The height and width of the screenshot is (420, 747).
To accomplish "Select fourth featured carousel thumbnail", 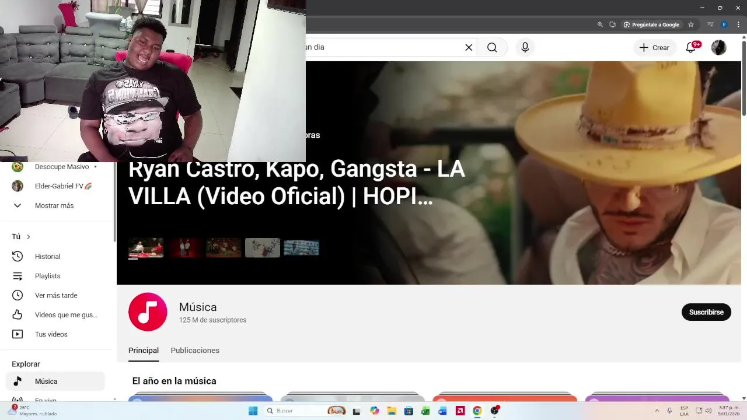I will tap(263, 248).
